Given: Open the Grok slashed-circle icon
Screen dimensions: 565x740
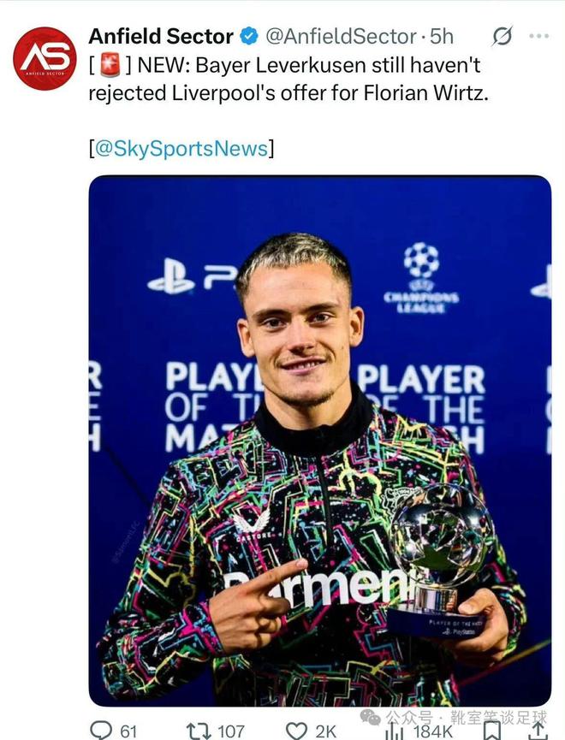Looking at the screenshot, I should (503, 37).
